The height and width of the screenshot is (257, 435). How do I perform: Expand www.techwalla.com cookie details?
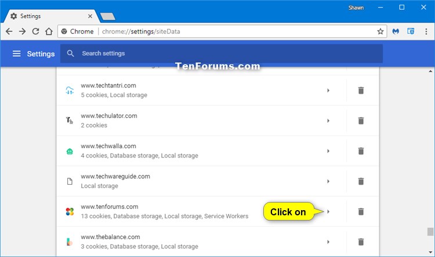point(328,151)
